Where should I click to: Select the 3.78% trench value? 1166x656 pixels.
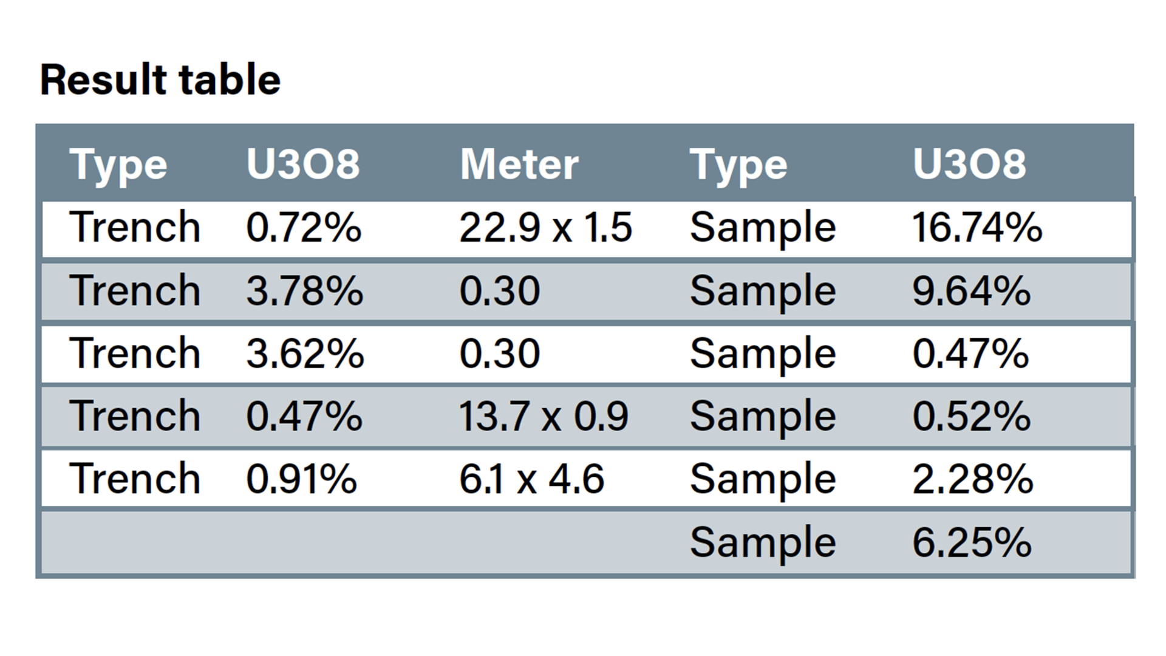tap(304, 291)
